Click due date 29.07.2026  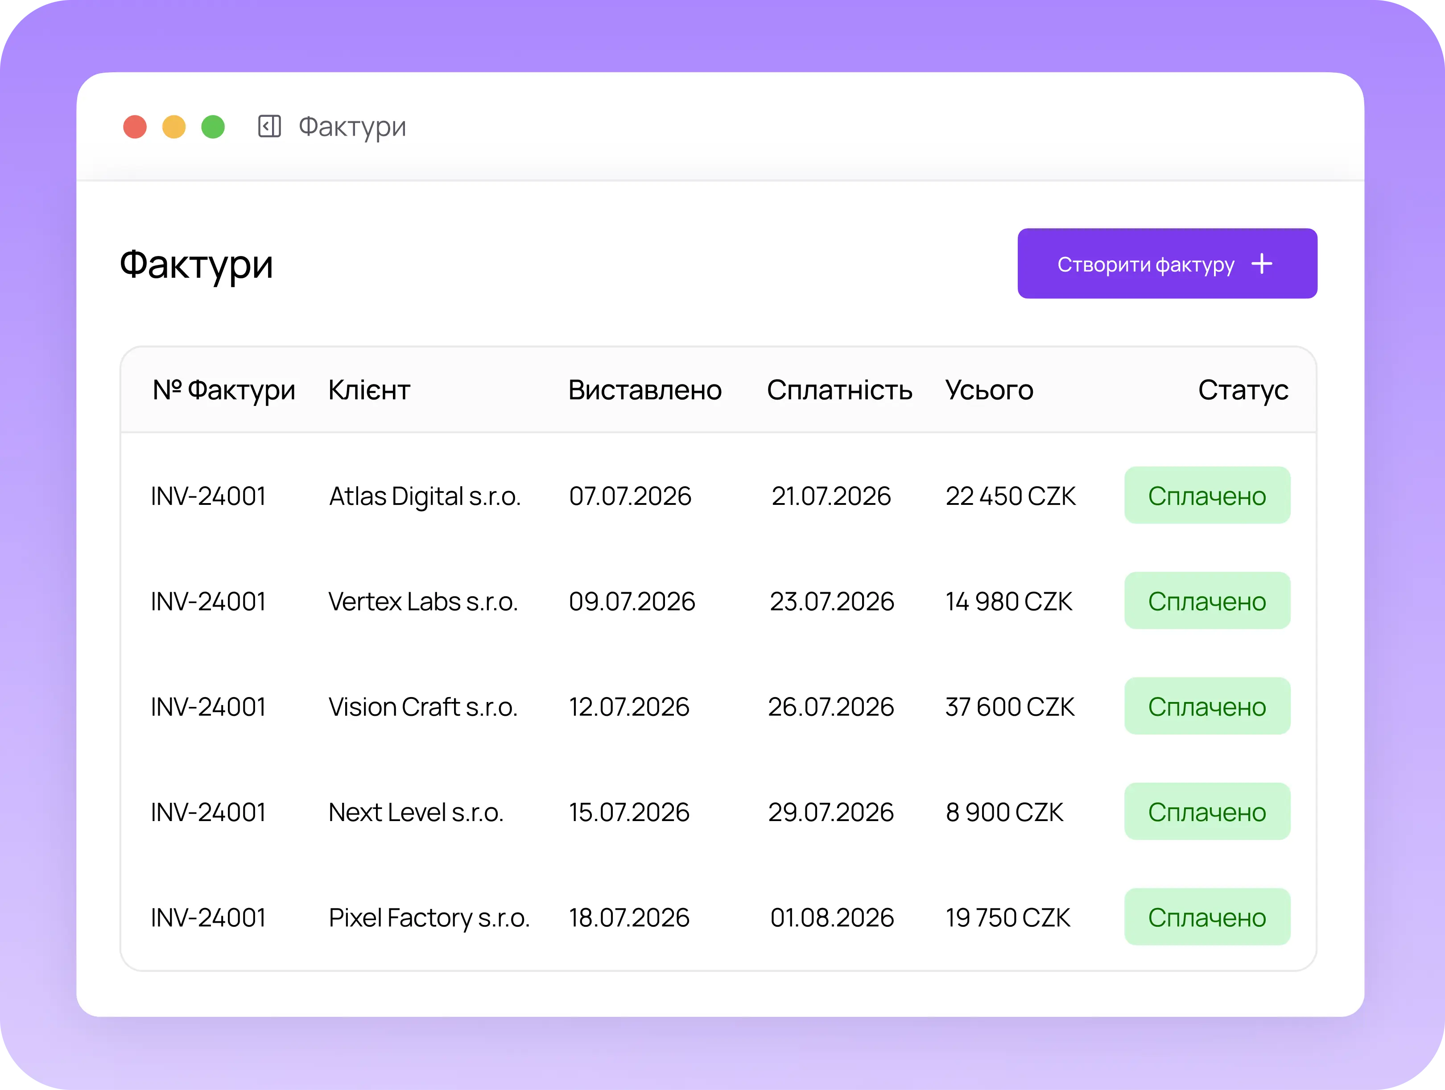[831, 812]
